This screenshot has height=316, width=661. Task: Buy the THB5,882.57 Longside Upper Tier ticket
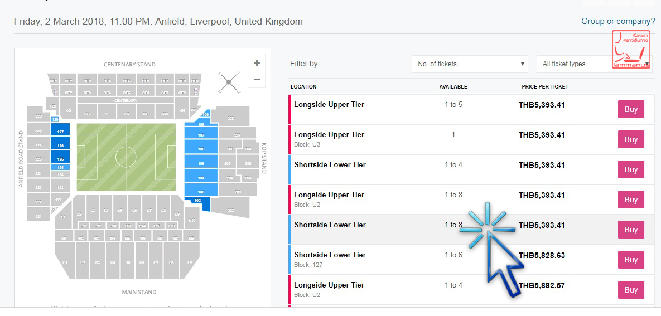(631, 290)
